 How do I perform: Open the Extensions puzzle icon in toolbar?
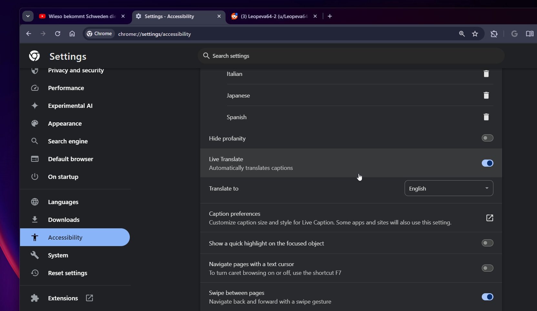(494, 34)
